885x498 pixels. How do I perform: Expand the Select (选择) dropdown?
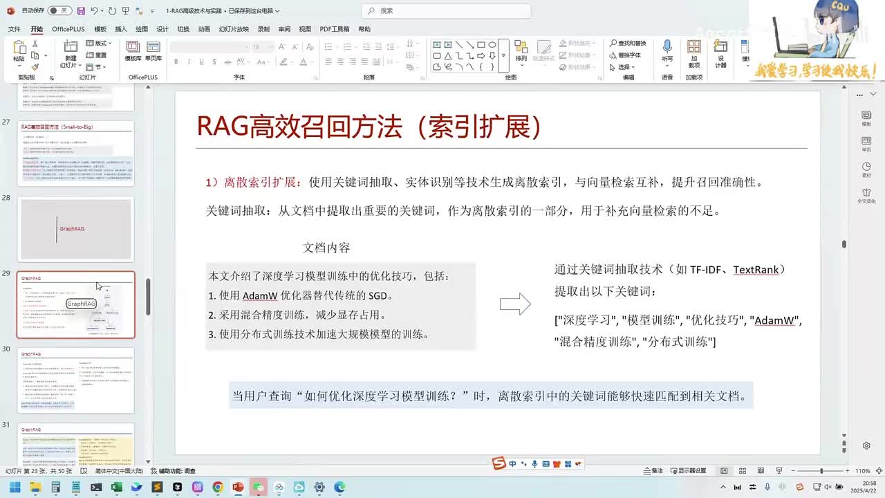(x=624, y=67)
